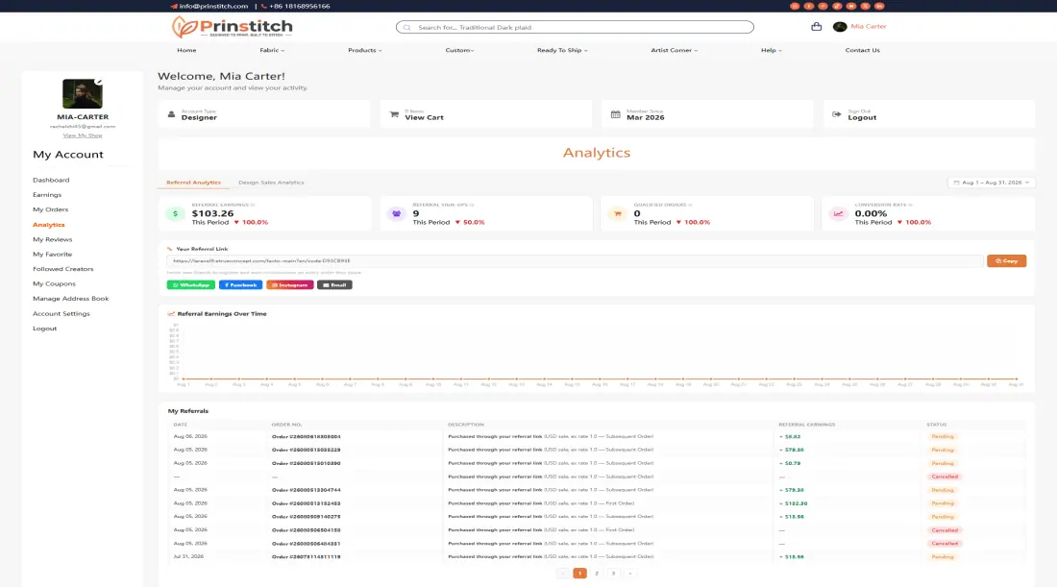The image size is (1057, 587).
Task: Click the info@prinstitch.com email link
Action: point(213,6)
